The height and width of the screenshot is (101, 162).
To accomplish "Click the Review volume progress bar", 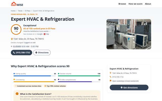I will 79,76.
